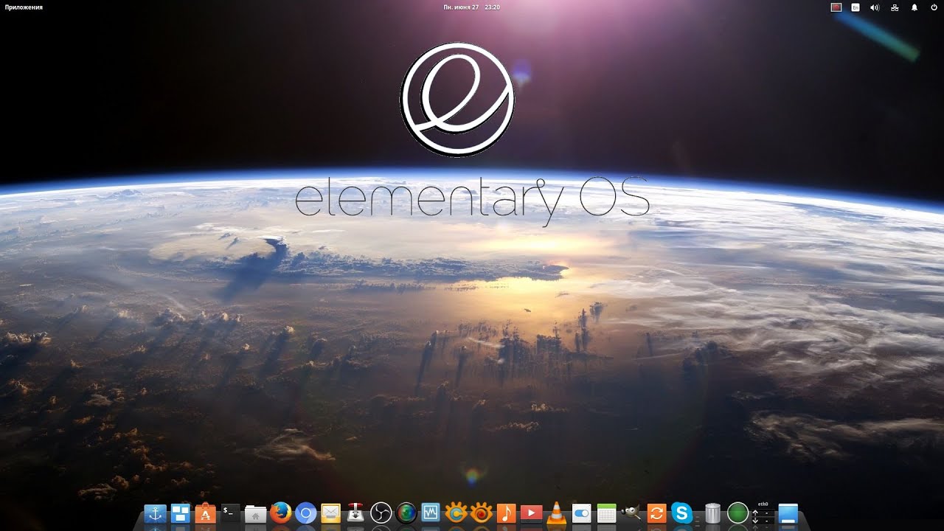944x531 pixels.
Task: Launch the Videos player red icon
Action: (531, 513)
